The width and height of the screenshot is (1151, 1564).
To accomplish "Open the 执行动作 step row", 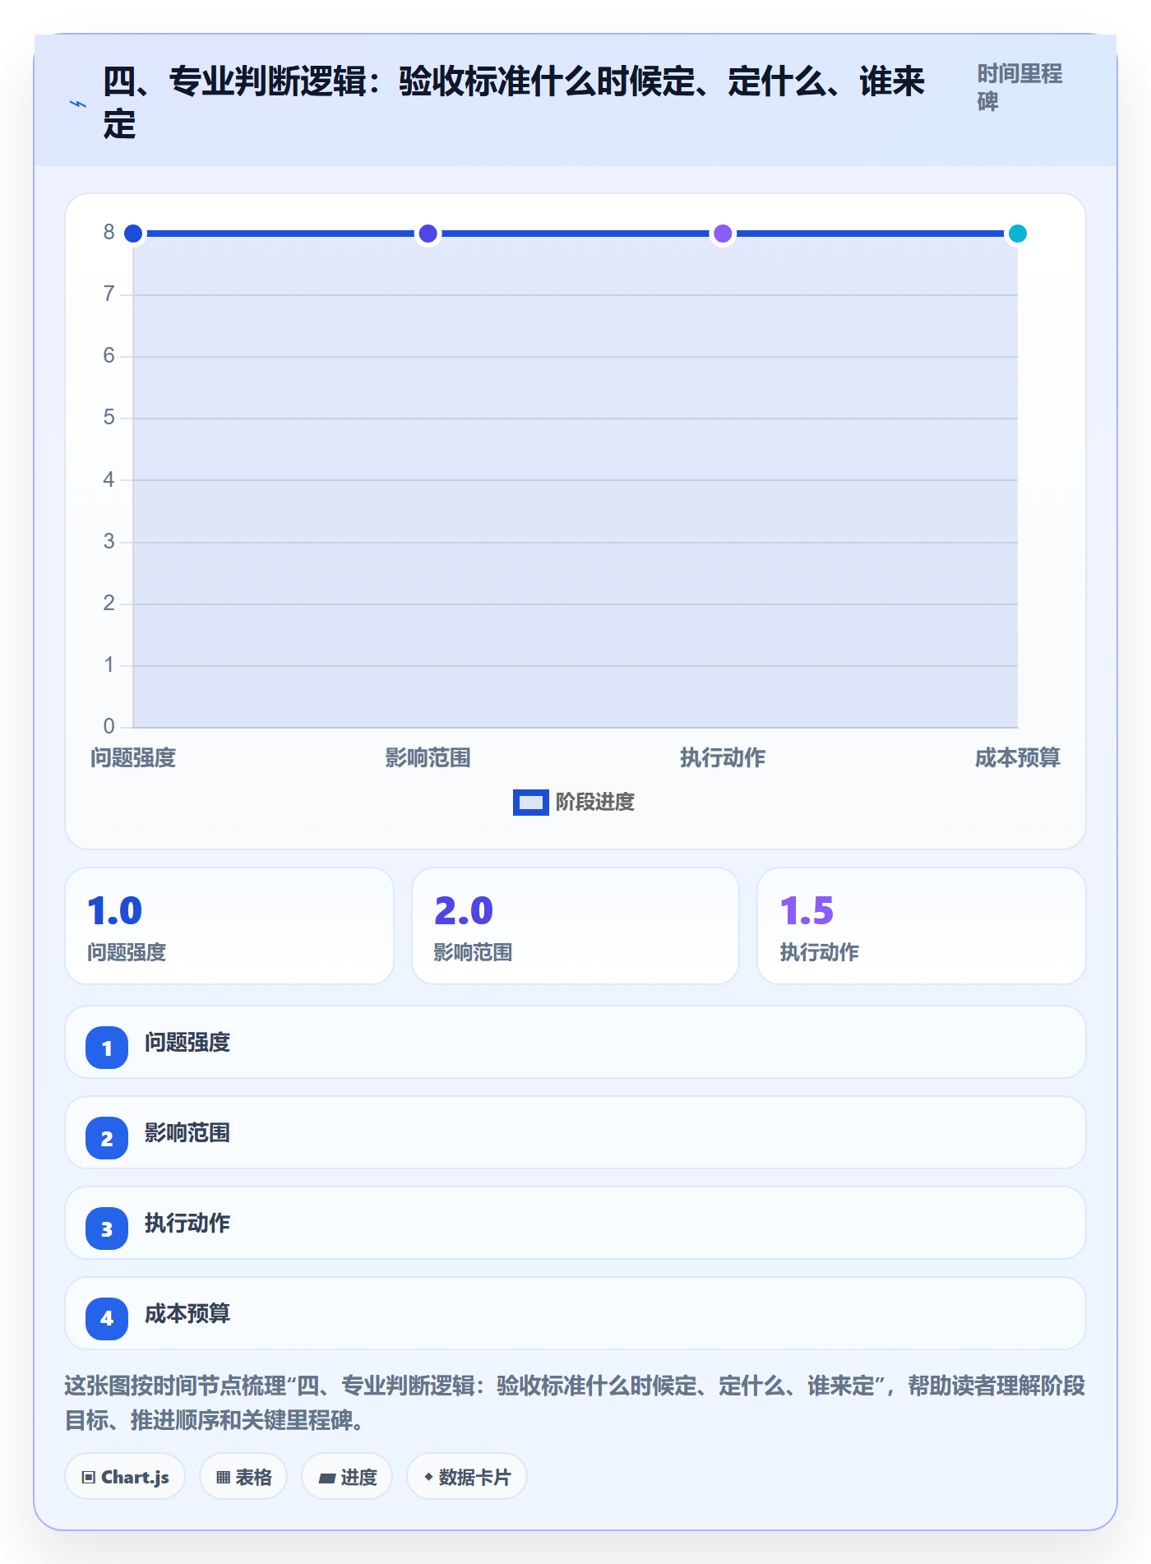I will pyautogui.click(x=575, y=1223).
